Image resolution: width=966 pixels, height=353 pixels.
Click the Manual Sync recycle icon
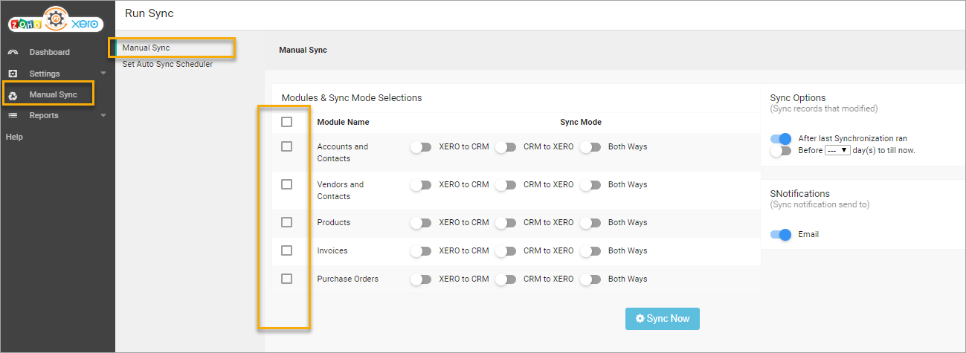13,95
